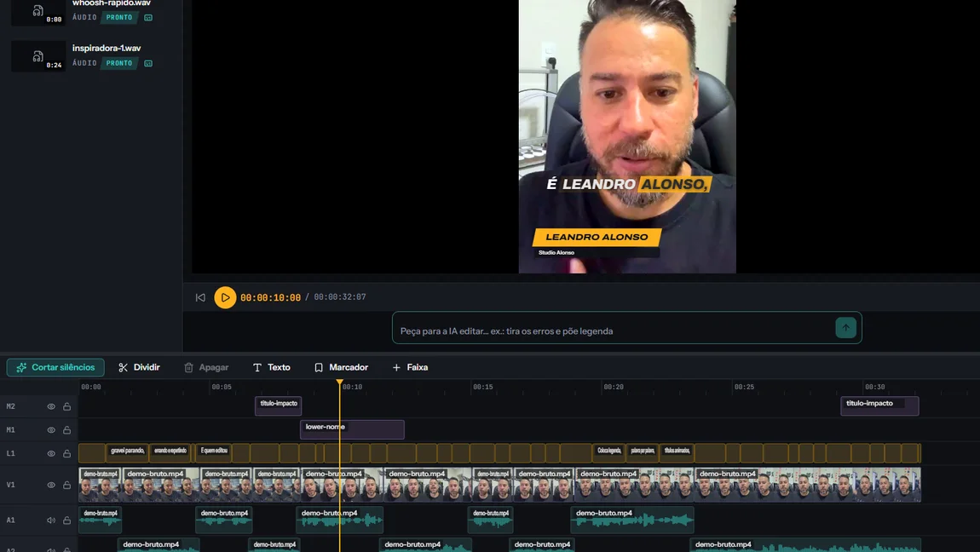Image resolution: width=980 pixels, height=552 pixels.
Task: Toggle visibility of the M1 track
Action: tap(51, 430)
